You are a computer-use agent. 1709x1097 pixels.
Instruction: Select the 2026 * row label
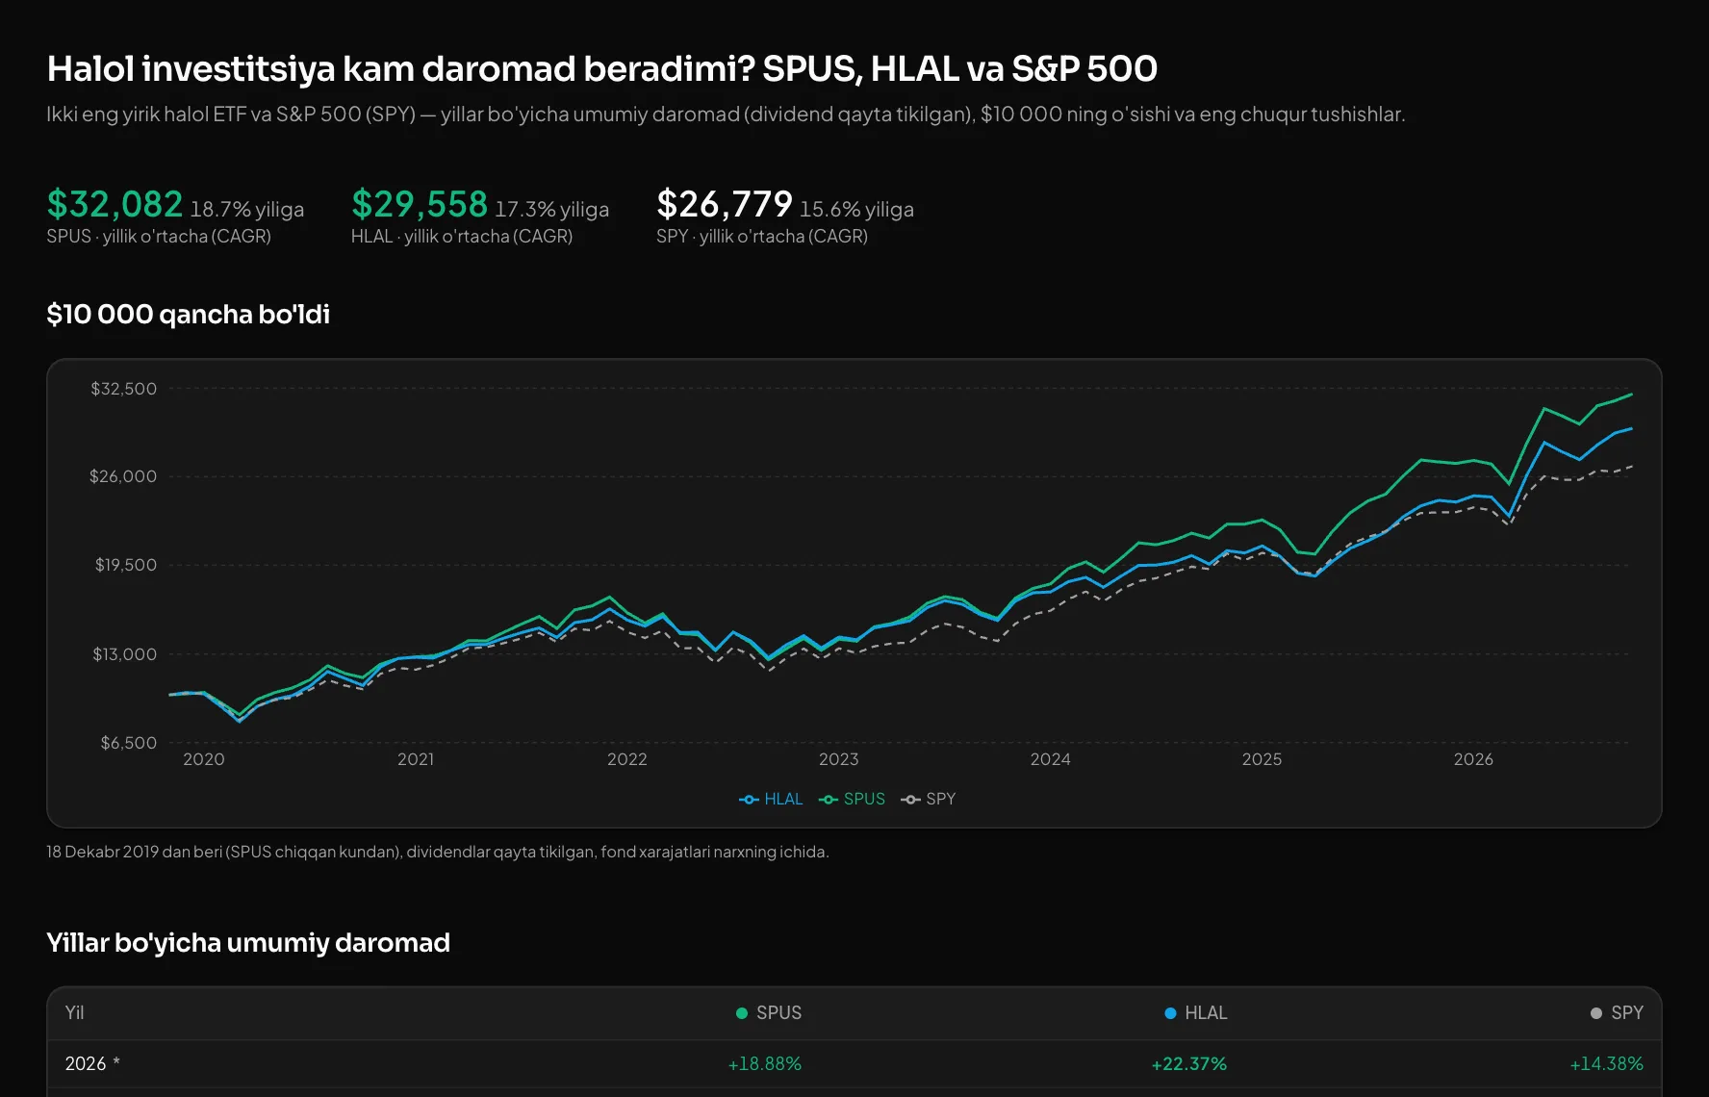[x=92, y=1064]
